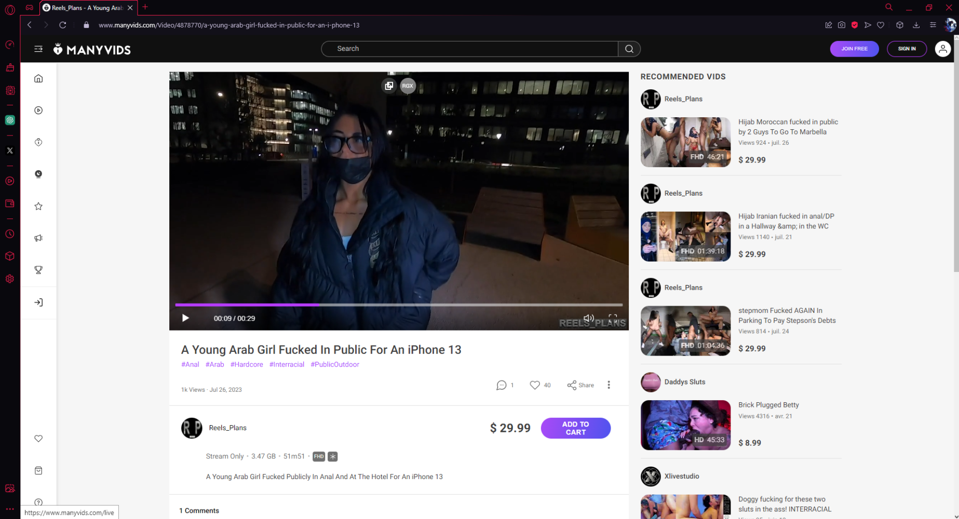This screenshot has height=519, width=959.
Task: Open the Daddys Sluts creator link
Action: point(684,382)
